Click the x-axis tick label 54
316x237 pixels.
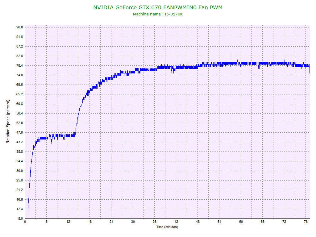click(219, 222)
